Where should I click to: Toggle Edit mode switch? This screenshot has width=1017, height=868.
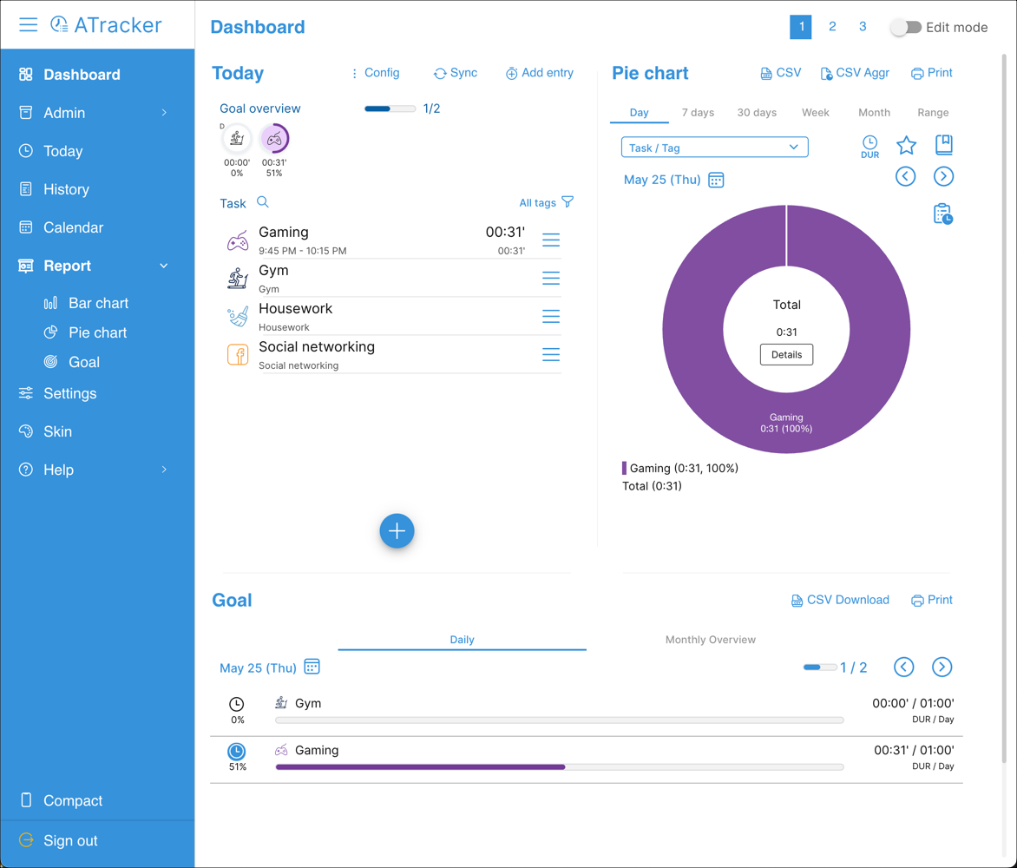click(x=905, y=28)
